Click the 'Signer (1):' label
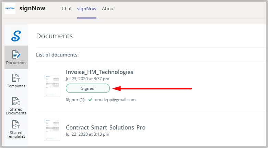 (x=76, y=100)
